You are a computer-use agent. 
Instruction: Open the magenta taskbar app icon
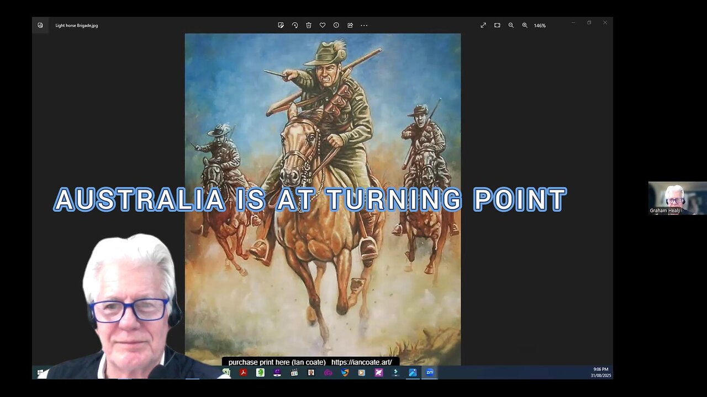pos(379,373)
